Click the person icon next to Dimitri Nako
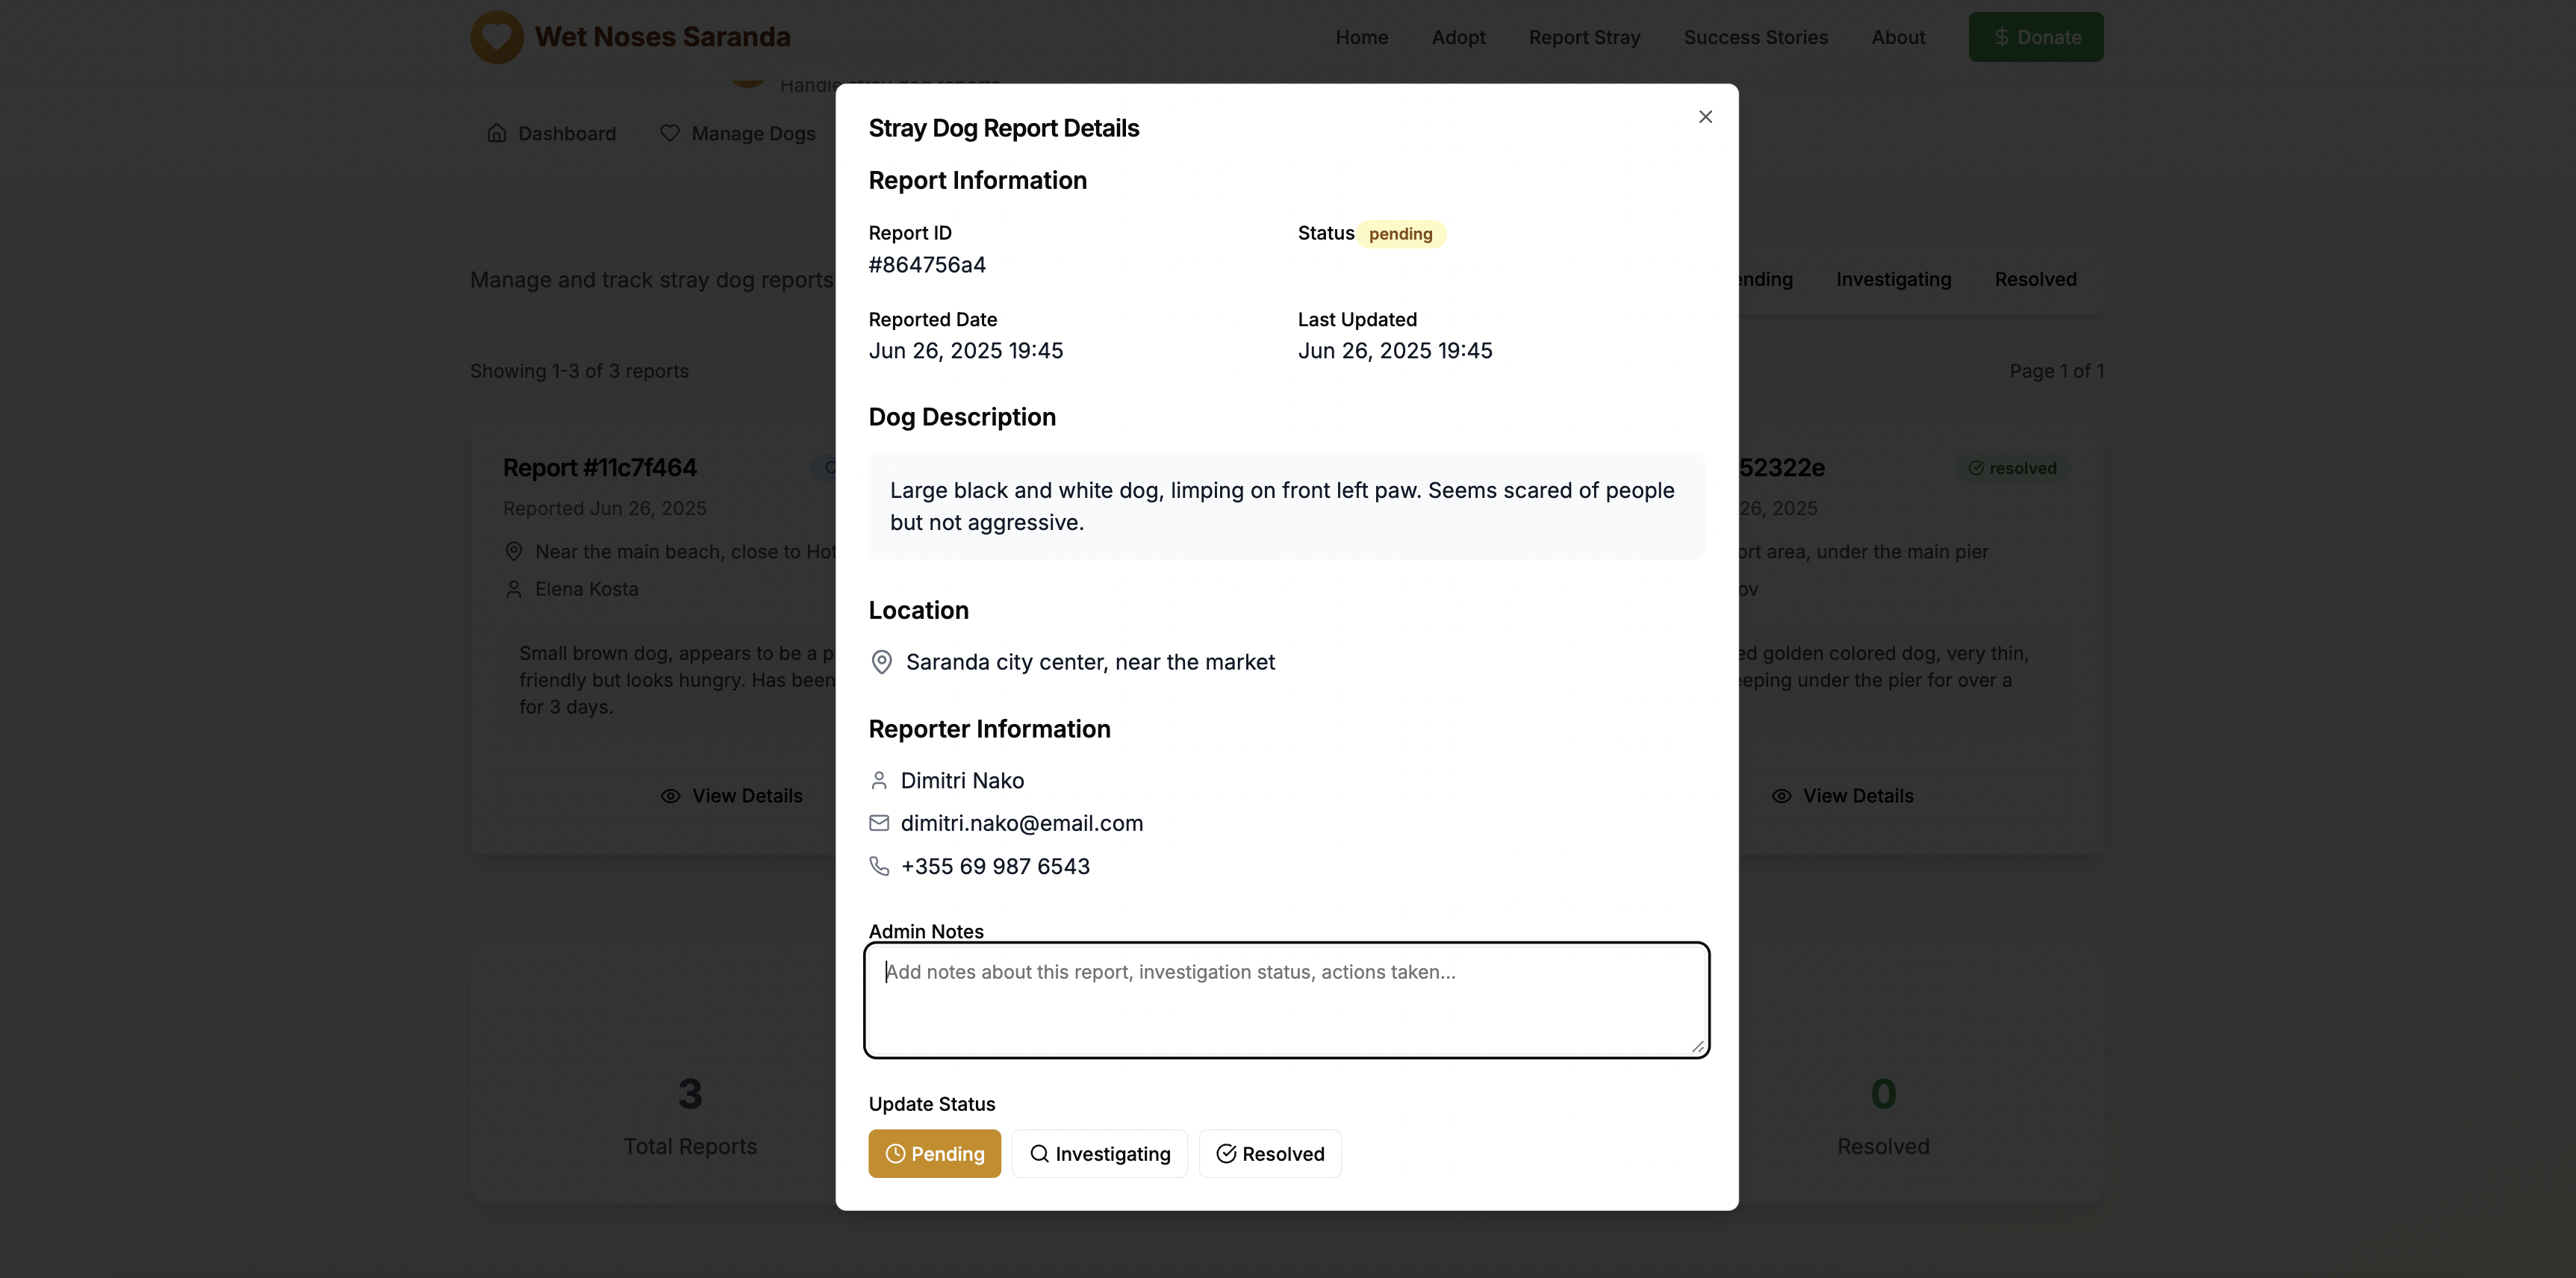Image resolution: width=2576 pixels, height=1278 pixels. 879,780
